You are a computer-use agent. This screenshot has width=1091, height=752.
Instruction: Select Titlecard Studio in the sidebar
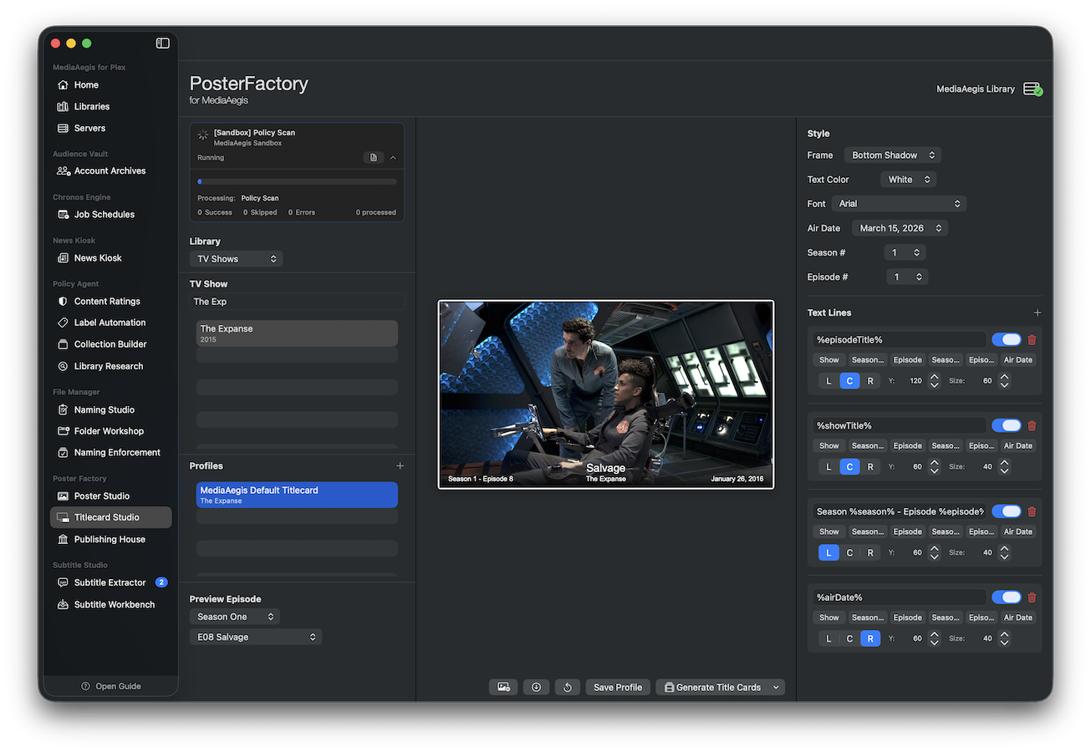110,517
